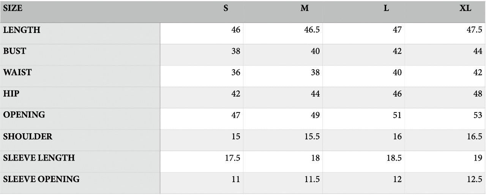Viewport: 486px width, 195px height.
Task: Select the LENGTH value 46.5 for size M
Action: pyautogui.click(x=312, y=30)
